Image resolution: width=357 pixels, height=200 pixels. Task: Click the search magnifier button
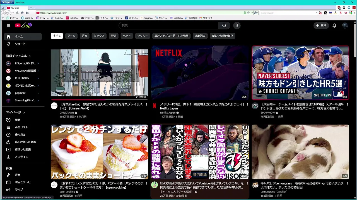(x=224, y=26)
